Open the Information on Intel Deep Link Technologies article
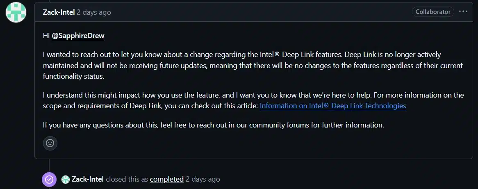The width and height of the screenshot is (478, 189). (x=332, y=106)
